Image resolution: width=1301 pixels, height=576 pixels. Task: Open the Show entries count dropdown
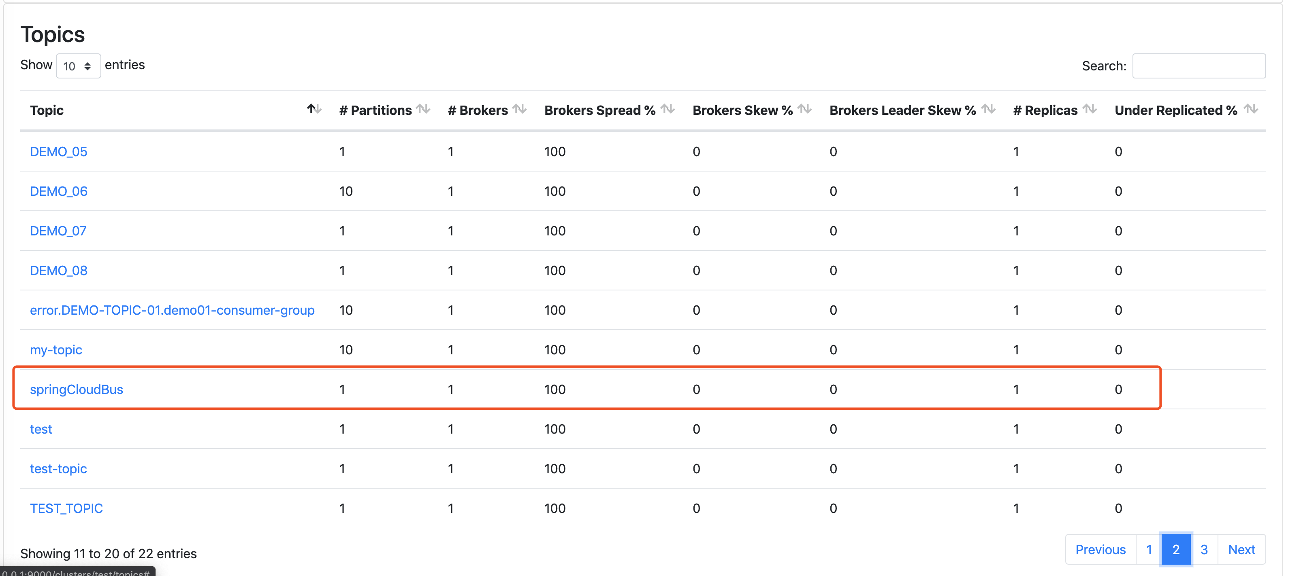(78, 66)
